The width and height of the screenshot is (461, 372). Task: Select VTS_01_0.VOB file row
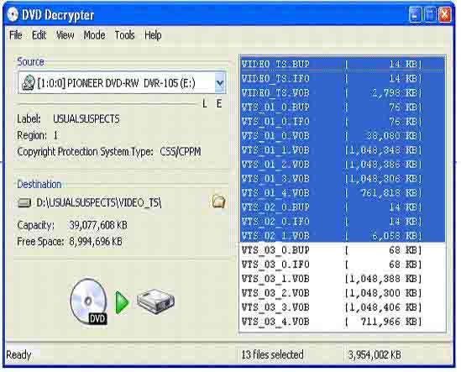pyautogui.click(x=343, y=135)
